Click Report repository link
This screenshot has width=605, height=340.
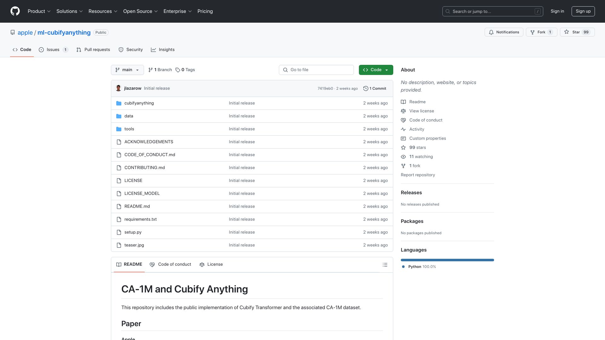point(418,175)
